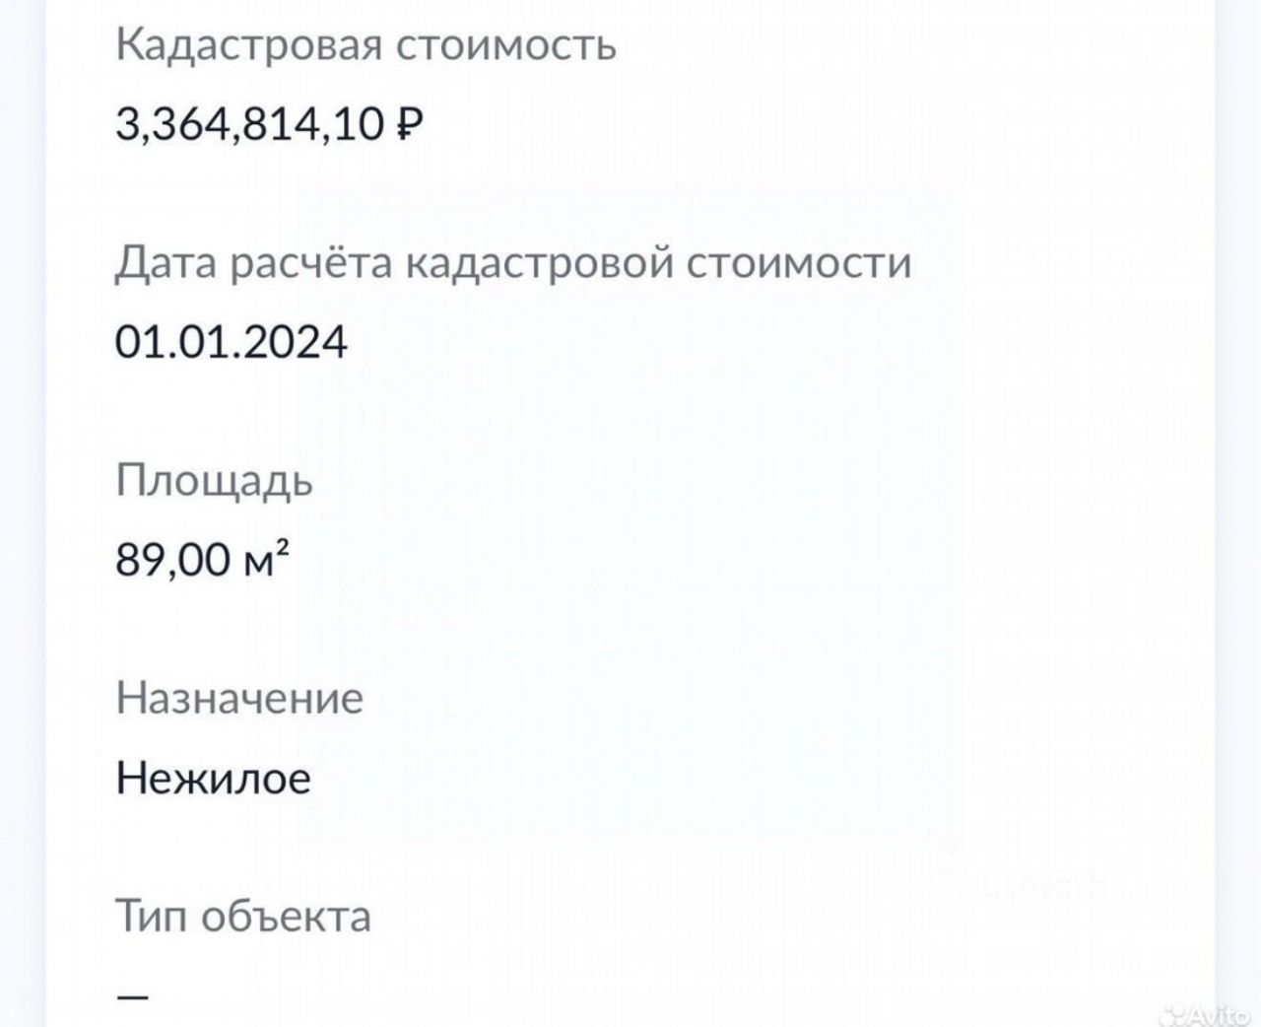Click the word Дата in second heading
Image resolution: width=1261 pixels, height=1027 pixels.
[166, 263]
